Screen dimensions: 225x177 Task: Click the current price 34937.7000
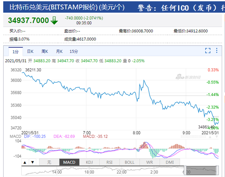[28, 20]
